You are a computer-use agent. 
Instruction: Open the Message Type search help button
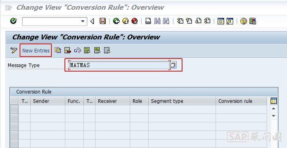coord(173,65)
